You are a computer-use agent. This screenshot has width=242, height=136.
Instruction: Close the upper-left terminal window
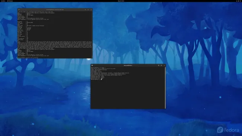click(x=91, y=10)
